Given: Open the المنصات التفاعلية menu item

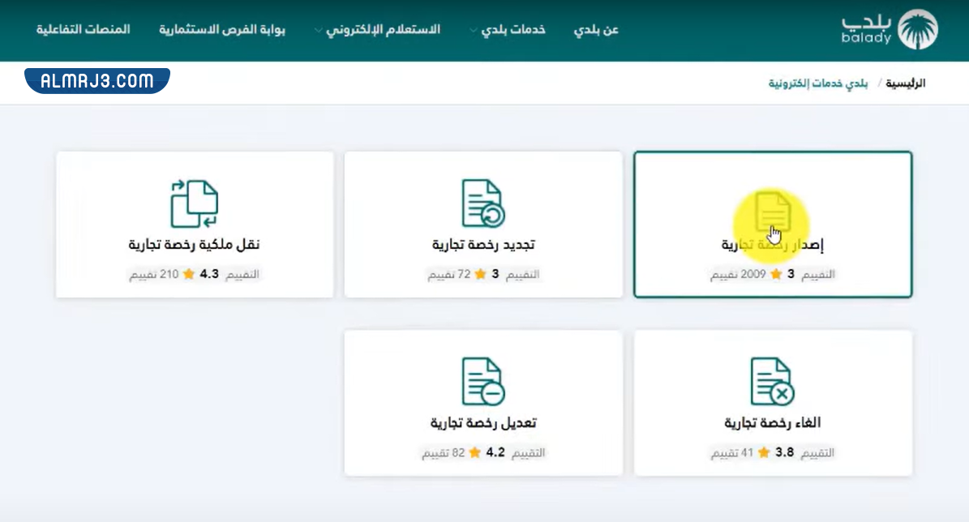Looking at the screenshot, I should click(81, 28).
